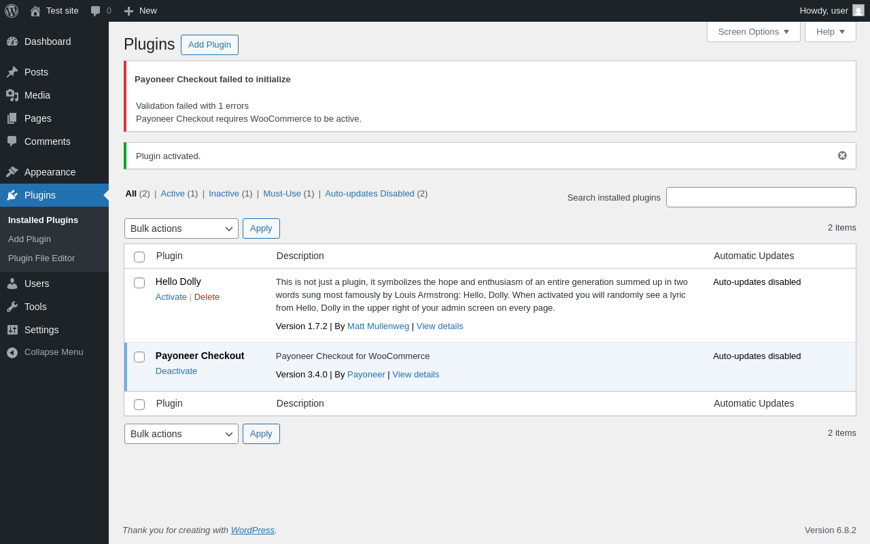Open the Payoneer author link
This screenshot has height=544, width=870.
(366, 374)
